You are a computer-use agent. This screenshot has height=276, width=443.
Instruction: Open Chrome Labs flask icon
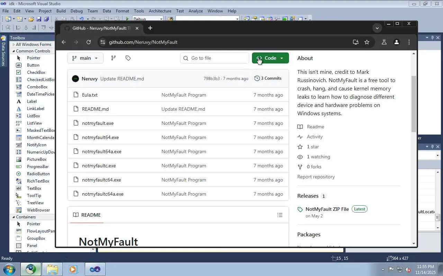tap(384, 42)
